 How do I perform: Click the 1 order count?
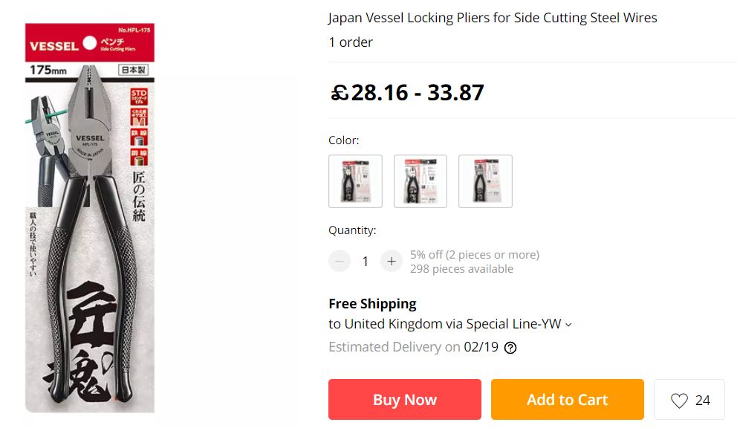point(351,42)
